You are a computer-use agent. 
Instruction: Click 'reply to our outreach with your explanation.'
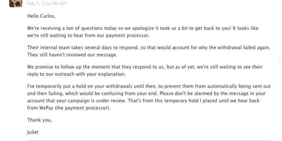[76, 74]
